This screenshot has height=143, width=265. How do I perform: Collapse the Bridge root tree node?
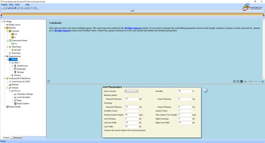(2, 22)
